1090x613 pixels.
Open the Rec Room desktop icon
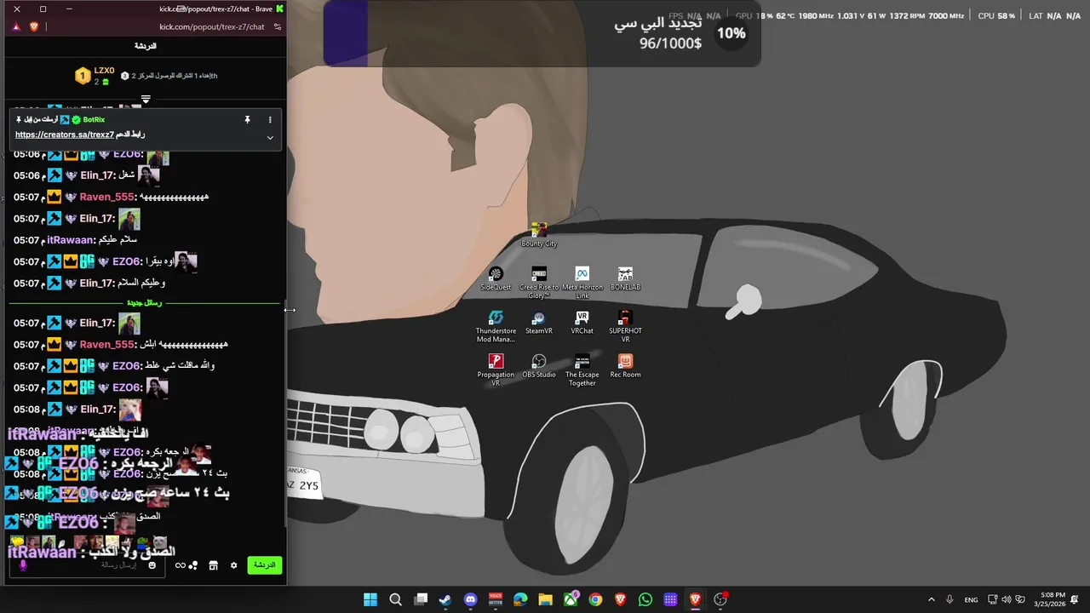pyautogui.click(x=625, y=366)
